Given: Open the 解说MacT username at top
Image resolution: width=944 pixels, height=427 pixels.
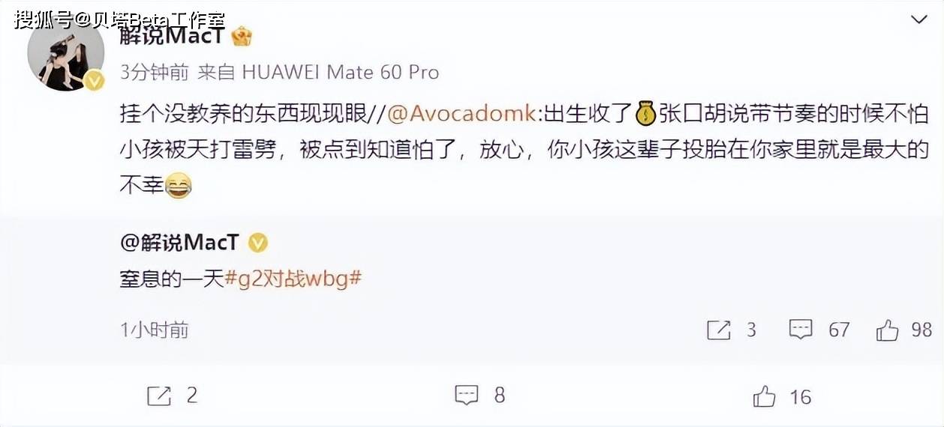Looking at the screenshot, I should pos(172,36).
